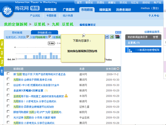The height and width of the screenshot is (125, 166).
Task: Export news list to Excel icon
Action: (112, 37)
